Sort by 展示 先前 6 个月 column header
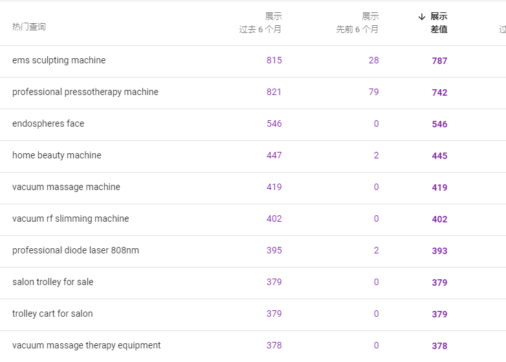 [x=357, y=23]
